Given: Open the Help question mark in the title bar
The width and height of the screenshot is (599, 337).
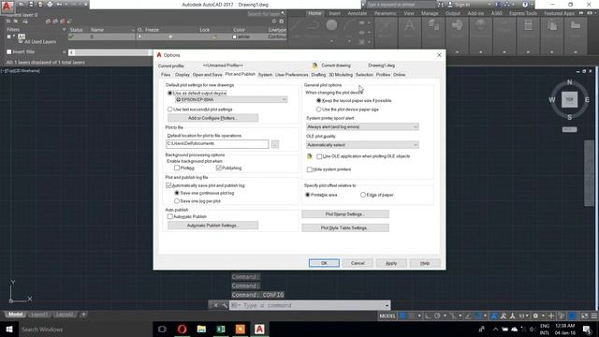Looking at the screenshot, I should click(x=525, y=5).
